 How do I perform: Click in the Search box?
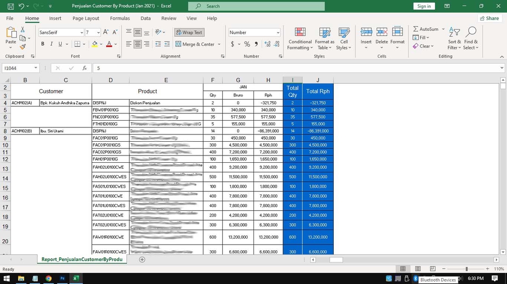click(x=257, y=6)
